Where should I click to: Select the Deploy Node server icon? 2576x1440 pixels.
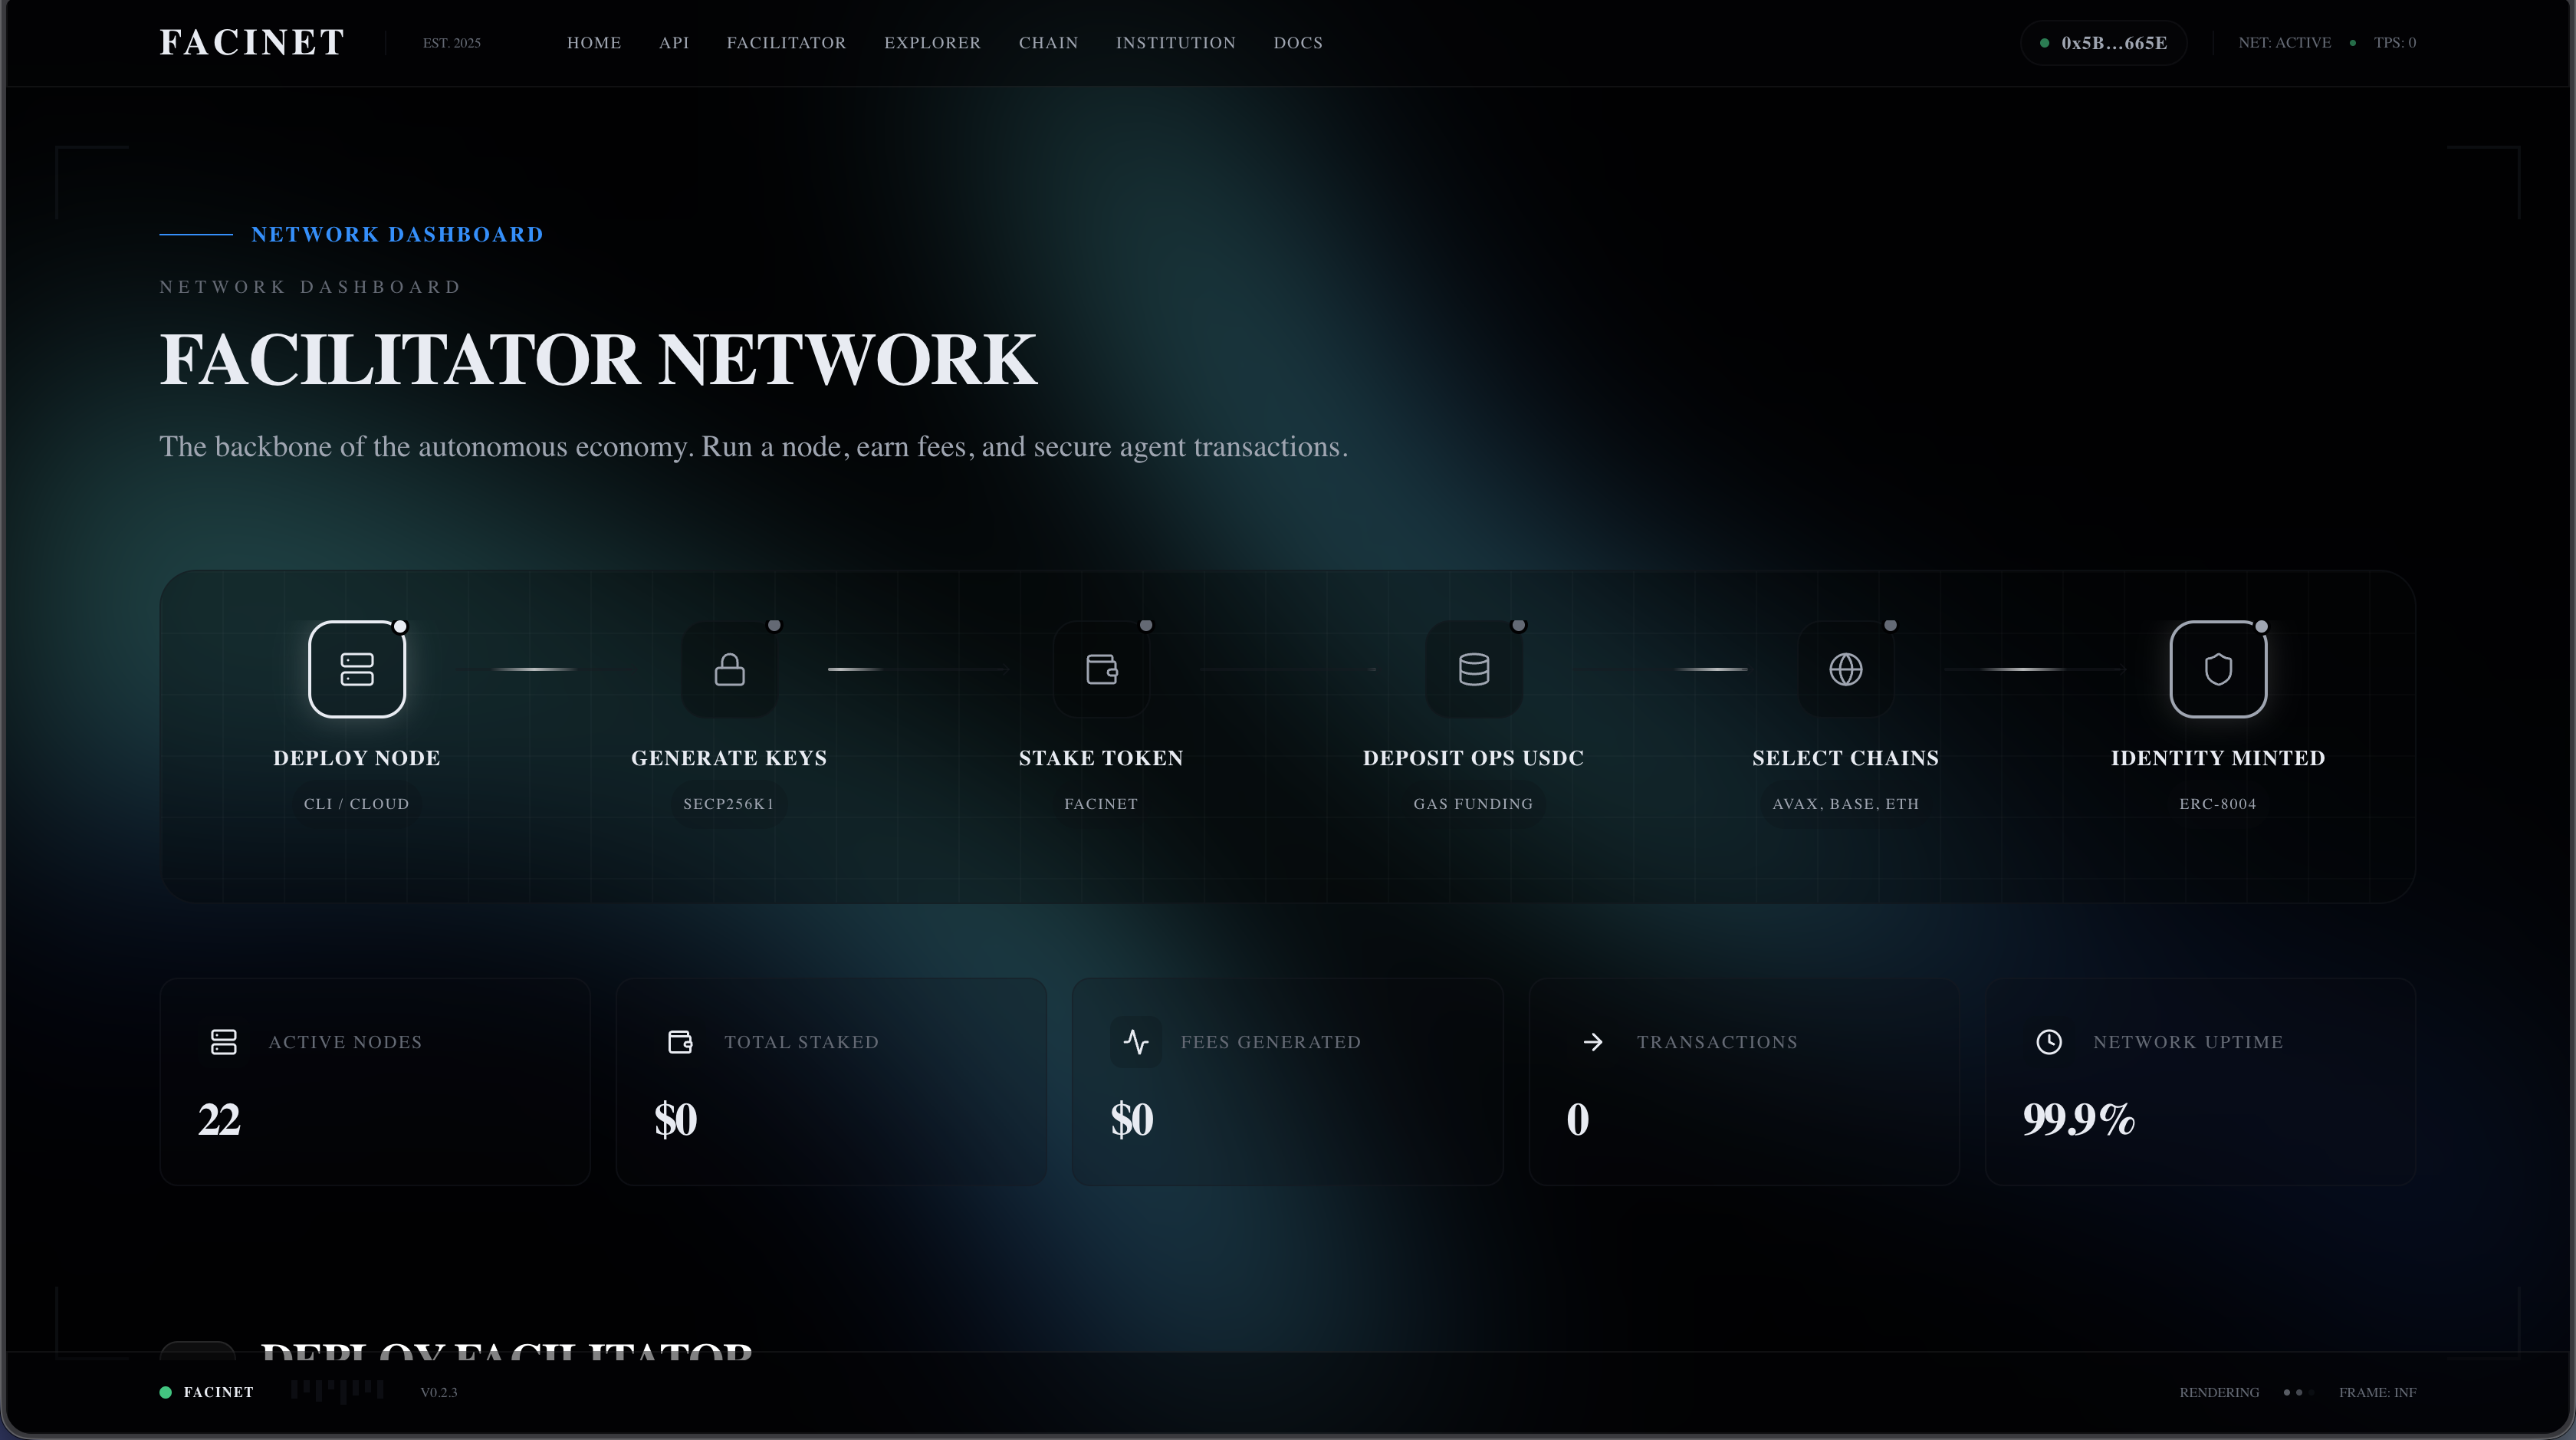[x=357, y=669]
